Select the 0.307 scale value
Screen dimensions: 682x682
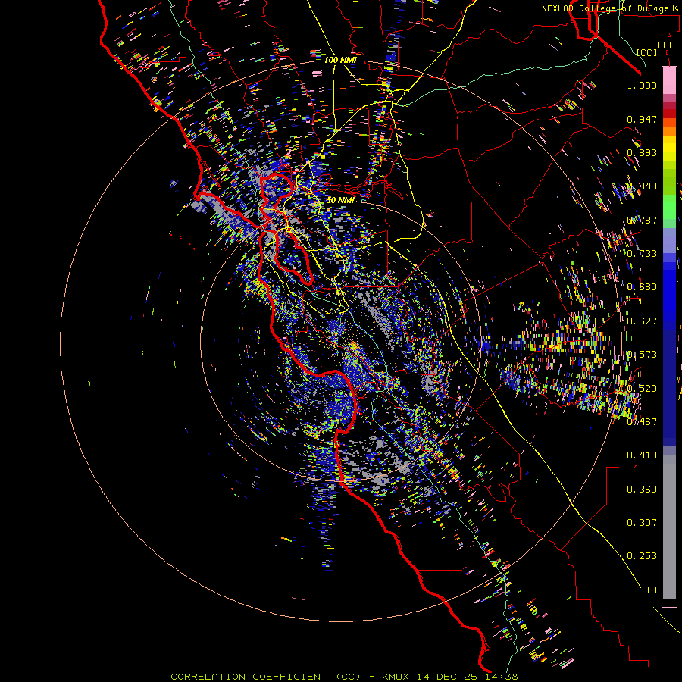pos(642,523)
